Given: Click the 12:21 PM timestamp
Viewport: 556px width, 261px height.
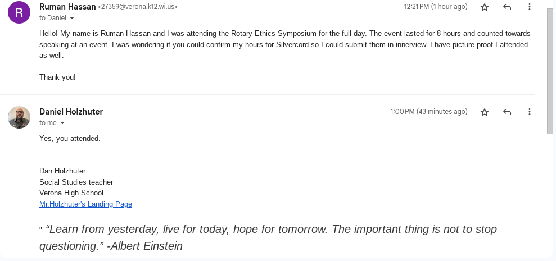Looking at the screenshot, I should pos(436,7).
